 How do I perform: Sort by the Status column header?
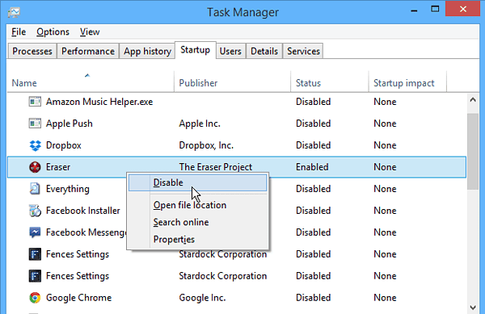click(x=330, y=83)
